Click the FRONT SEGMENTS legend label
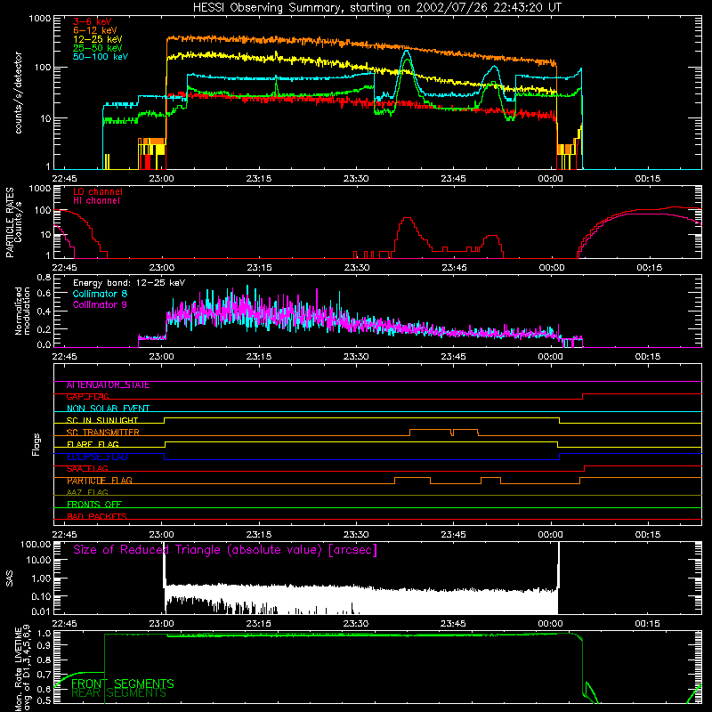 [x=123, y=684]
